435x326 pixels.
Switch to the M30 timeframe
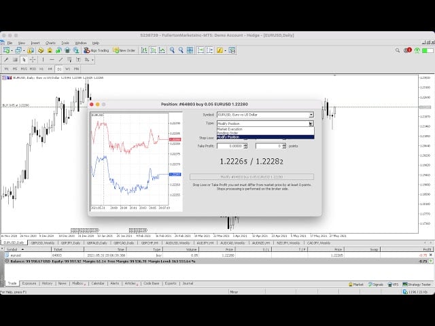pos(33,69)
